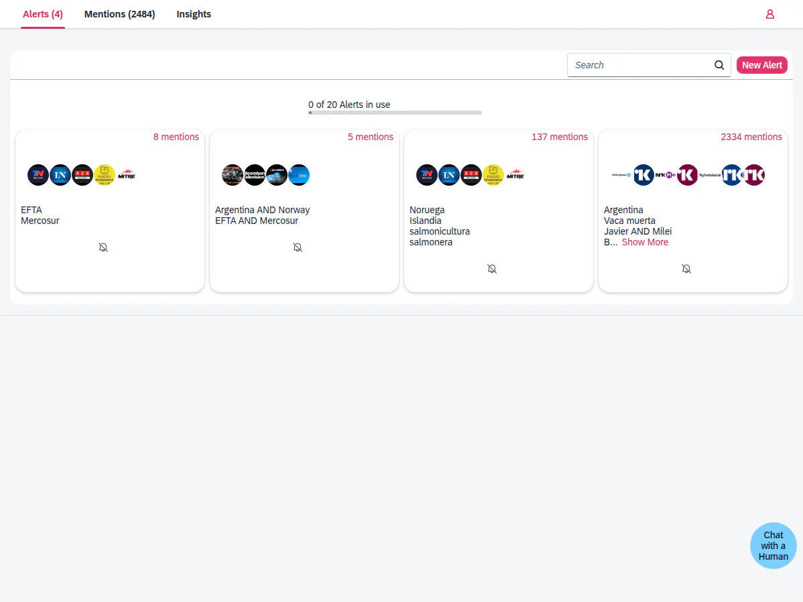Click 'EFTA AND Mercosur' keyword text
The width and height of the screenshot is (803, 602).
pos(257,221)
